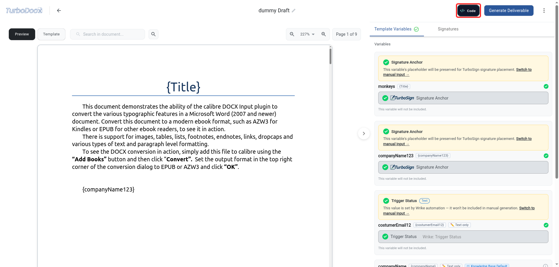
Task: Click Switch to manual input for companyName123
Action: pos(457,141)
